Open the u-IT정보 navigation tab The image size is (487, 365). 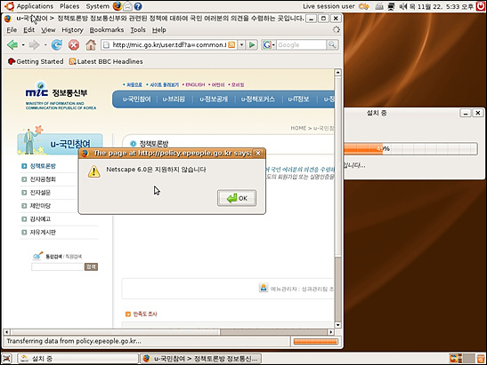298,99
